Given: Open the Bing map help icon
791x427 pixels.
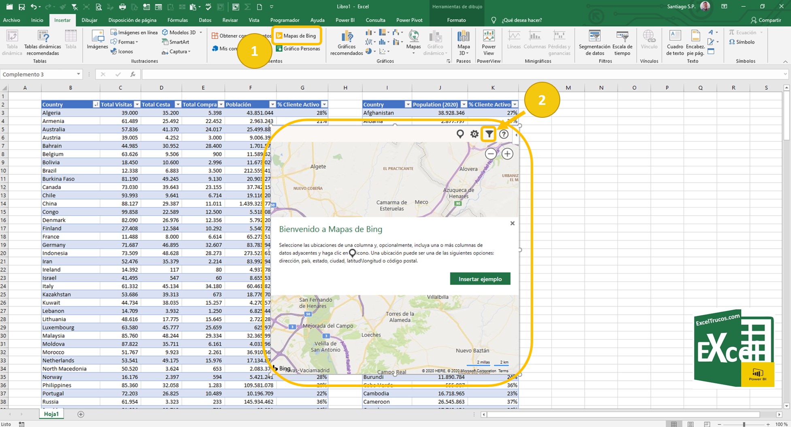Looking at the screenshot, I should pyautogui.click(x=504, y=134).
